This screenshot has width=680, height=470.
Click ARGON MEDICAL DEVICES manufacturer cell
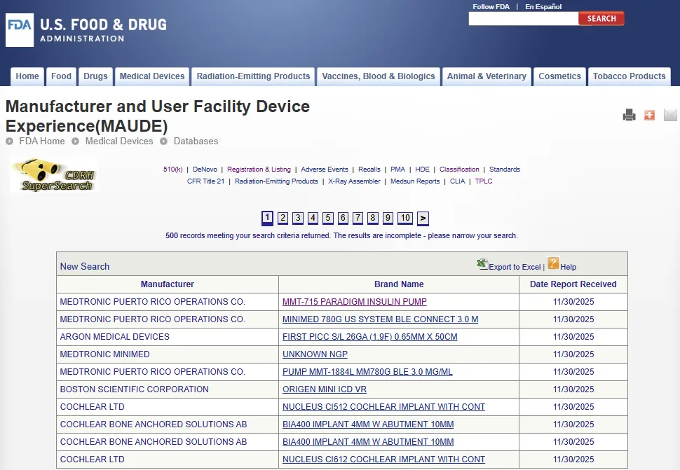point(168,337)
